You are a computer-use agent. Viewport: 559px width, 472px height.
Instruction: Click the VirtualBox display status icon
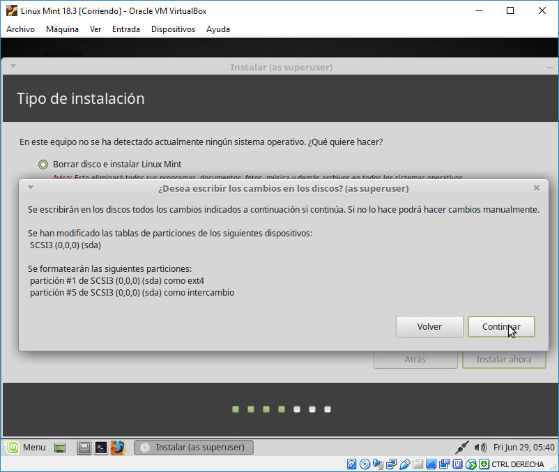tap(431, 464)
